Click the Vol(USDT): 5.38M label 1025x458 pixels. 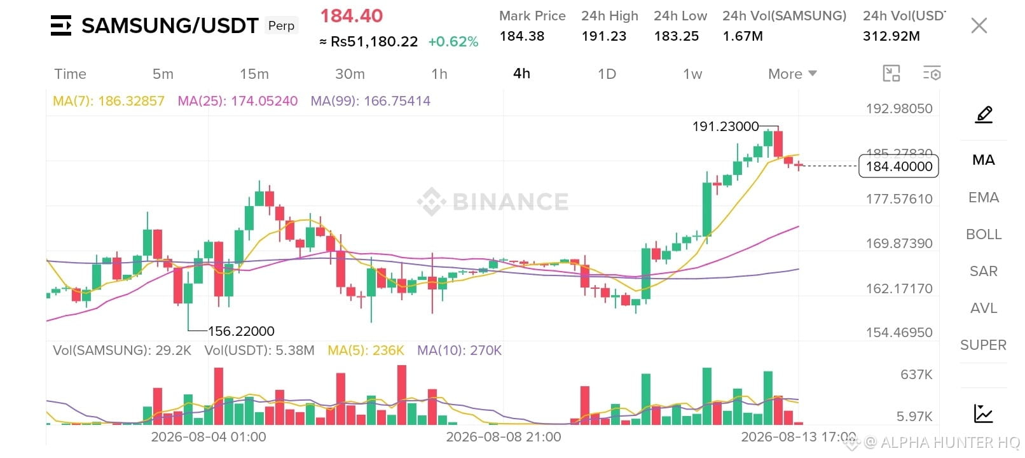click(259, 350)
